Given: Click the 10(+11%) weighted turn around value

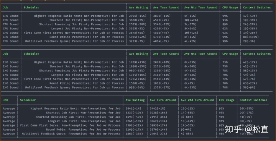Looking at the screenshot, I should tap(187, 109).
